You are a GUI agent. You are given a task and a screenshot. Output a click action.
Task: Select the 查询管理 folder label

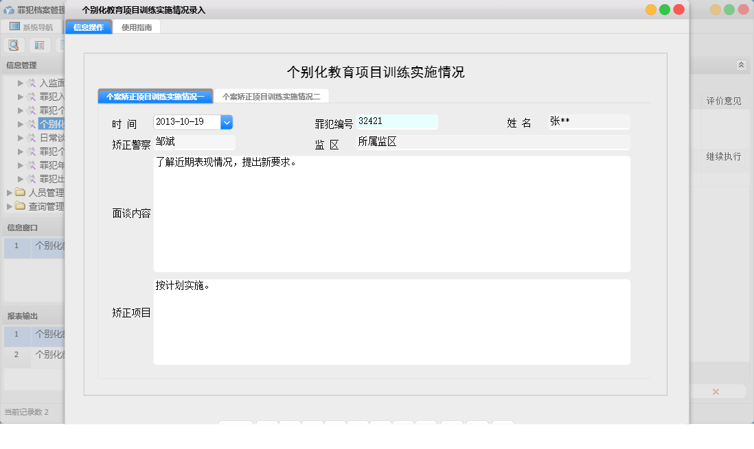(46, 206)
